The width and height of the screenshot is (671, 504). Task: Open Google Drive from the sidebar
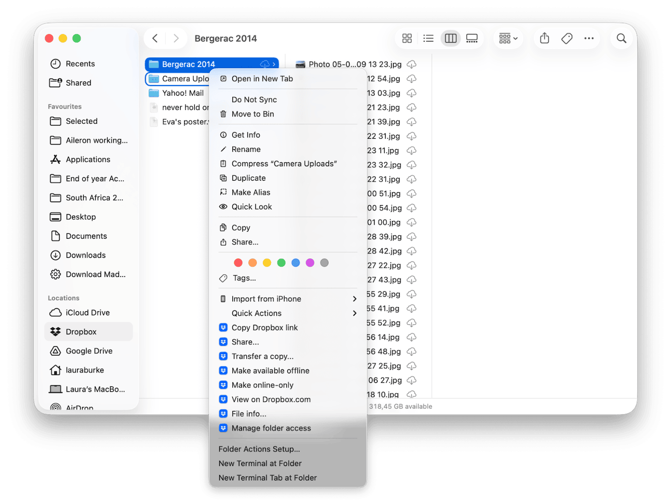[88, 351]
